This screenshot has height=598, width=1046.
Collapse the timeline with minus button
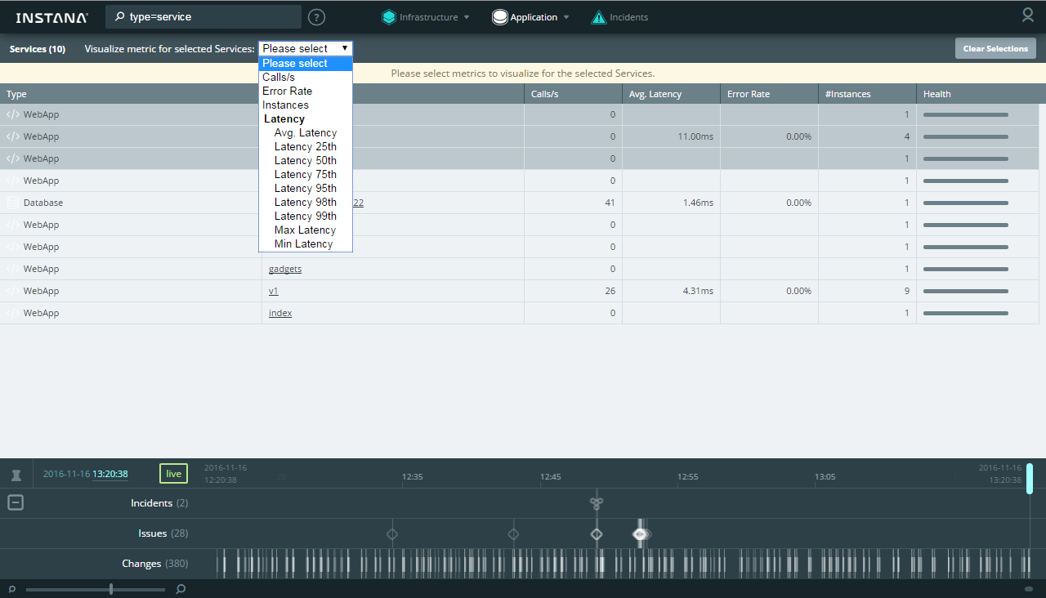[x=16, y=503]
